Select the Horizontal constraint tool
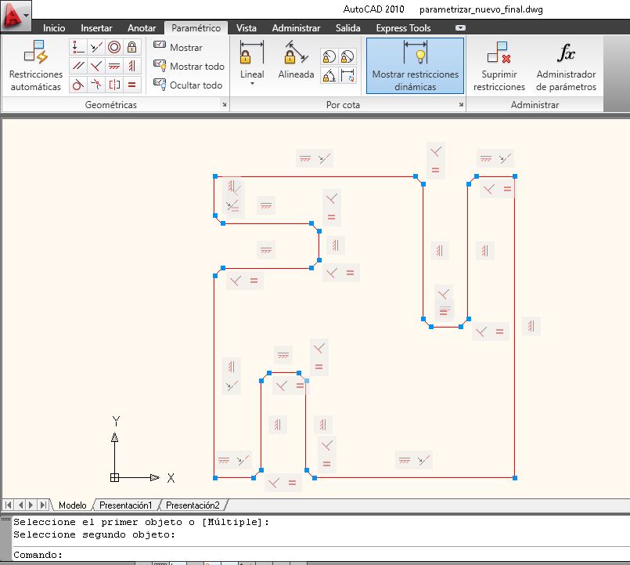 click(x=114, y=66)
